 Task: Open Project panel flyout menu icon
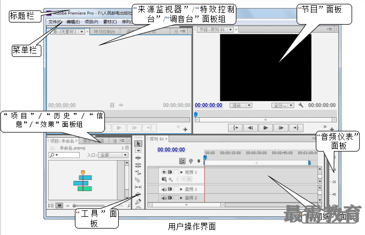tap(122, 140)
